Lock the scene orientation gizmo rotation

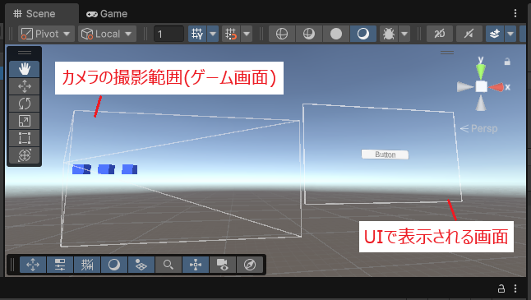coord(507,62)
